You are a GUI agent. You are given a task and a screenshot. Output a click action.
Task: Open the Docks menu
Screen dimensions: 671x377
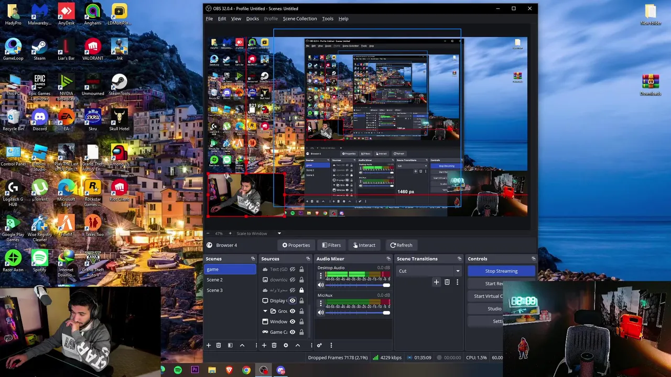pos(253,18)
